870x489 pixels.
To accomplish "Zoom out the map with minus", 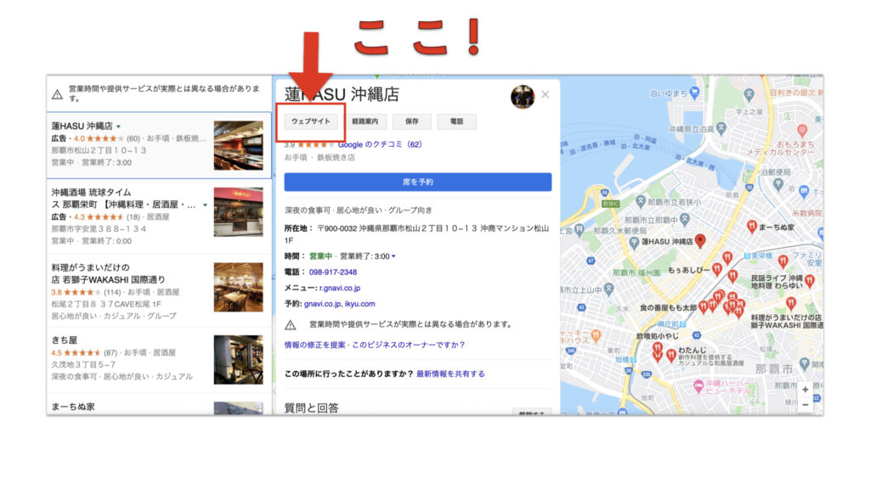I will 805,405.
